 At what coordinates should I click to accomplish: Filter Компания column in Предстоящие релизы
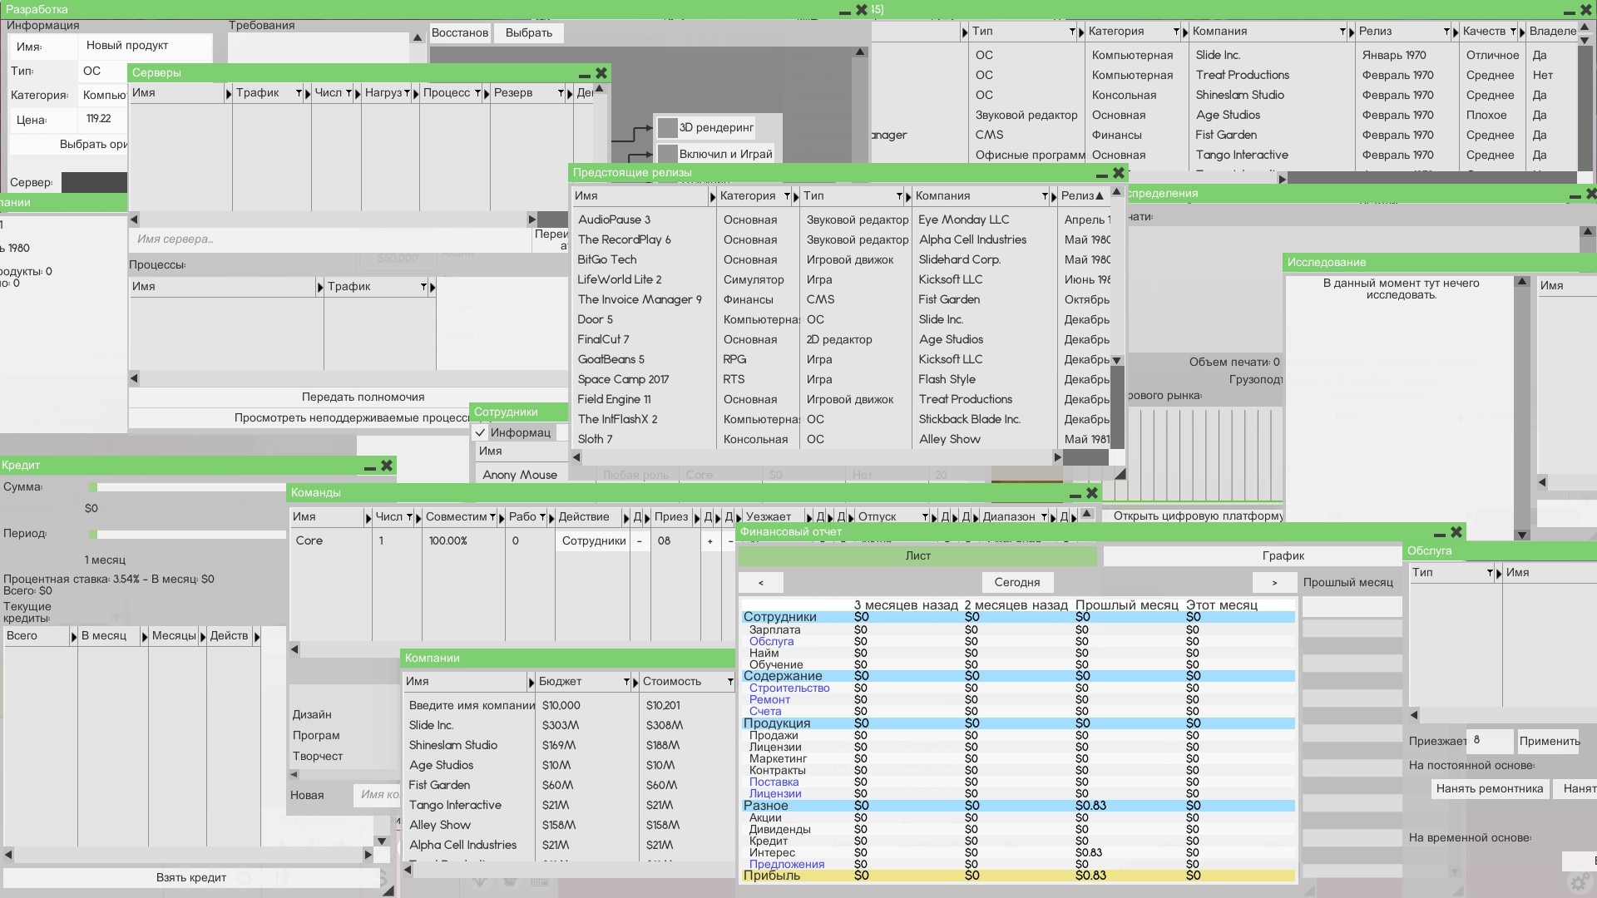point(1045,196)
